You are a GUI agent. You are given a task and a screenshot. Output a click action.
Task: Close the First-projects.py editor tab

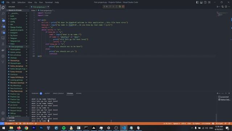[48, 7]
